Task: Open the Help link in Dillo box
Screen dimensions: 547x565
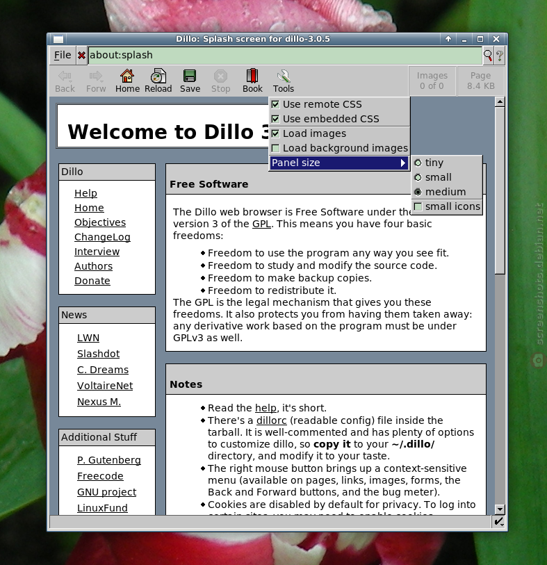Action: pos(85,193)
